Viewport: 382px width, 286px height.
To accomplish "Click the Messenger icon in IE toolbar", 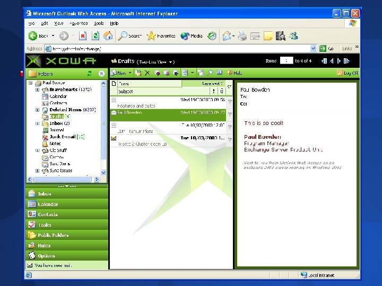I will pyautogui.click(x=293, y=36).
